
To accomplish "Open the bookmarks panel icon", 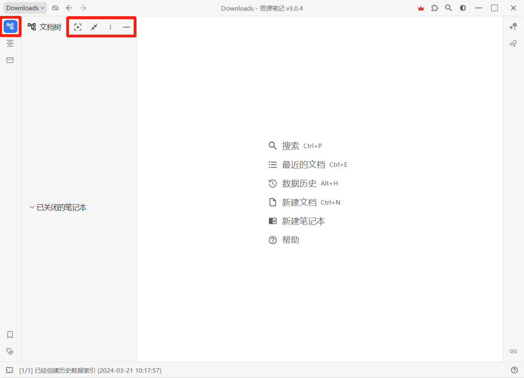I will [10, 334].
